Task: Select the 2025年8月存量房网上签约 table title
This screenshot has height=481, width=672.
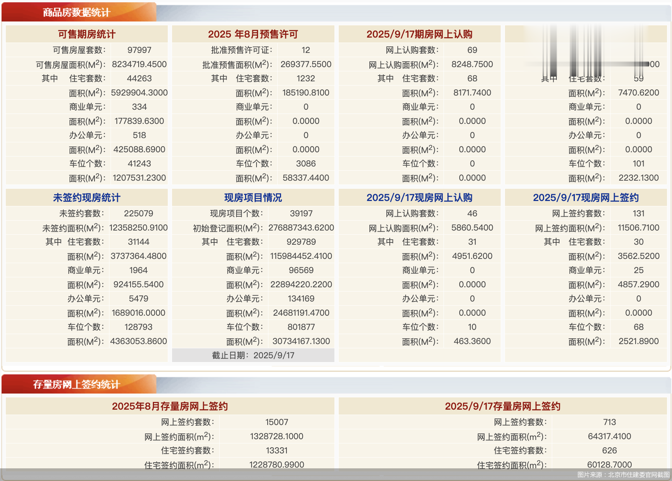Action: coord(170,406)
